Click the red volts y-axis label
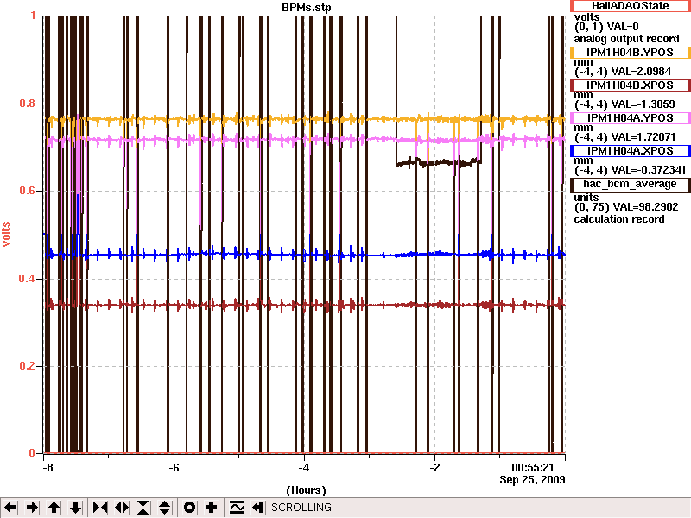Viewport: 691px width, 518px height. coord(6,234)
